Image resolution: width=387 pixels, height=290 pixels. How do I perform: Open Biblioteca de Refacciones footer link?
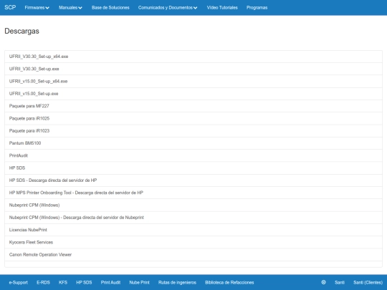point(229,283)
